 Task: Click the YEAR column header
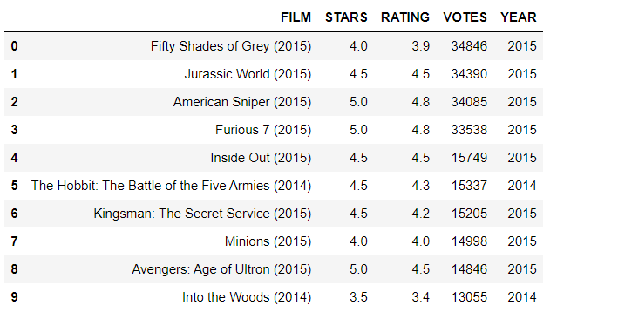pyautogui.click(x=519, y=17)
